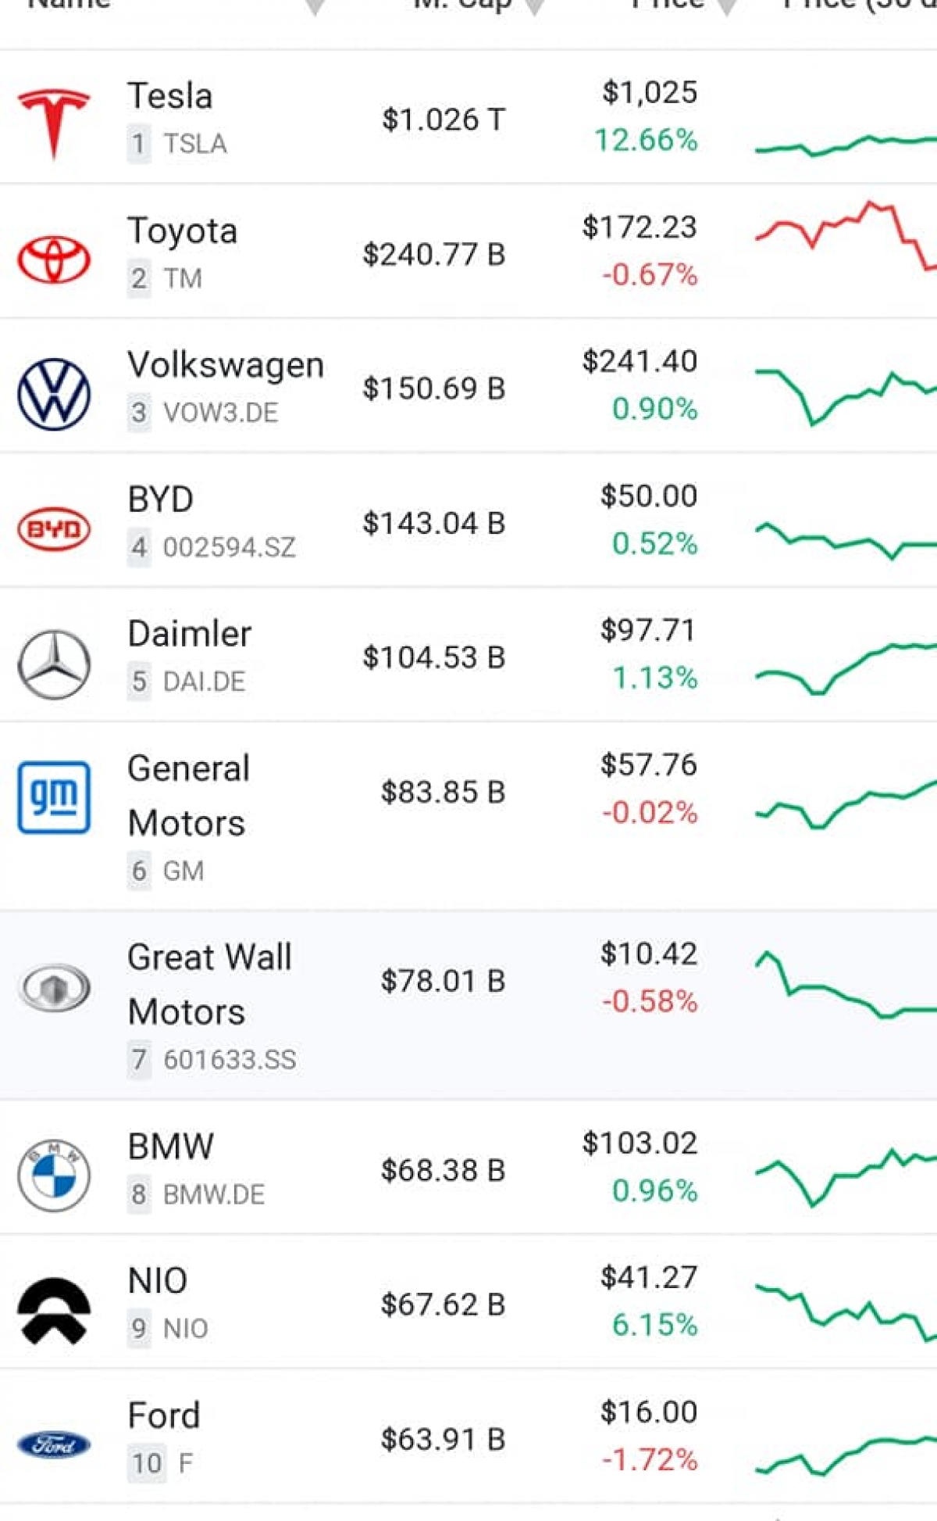Sort by Price column arrow
Viewport: 937px width, 1521px height.
coord(727,6)
